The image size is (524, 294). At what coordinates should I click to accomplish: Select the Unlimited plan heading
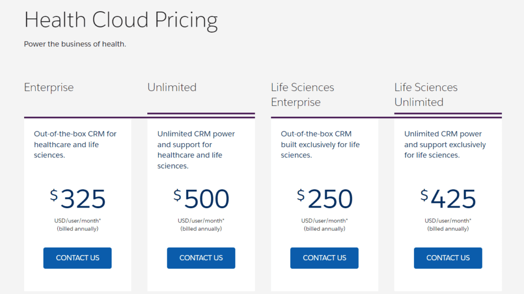pyautogui.click(x=172, y=87)
